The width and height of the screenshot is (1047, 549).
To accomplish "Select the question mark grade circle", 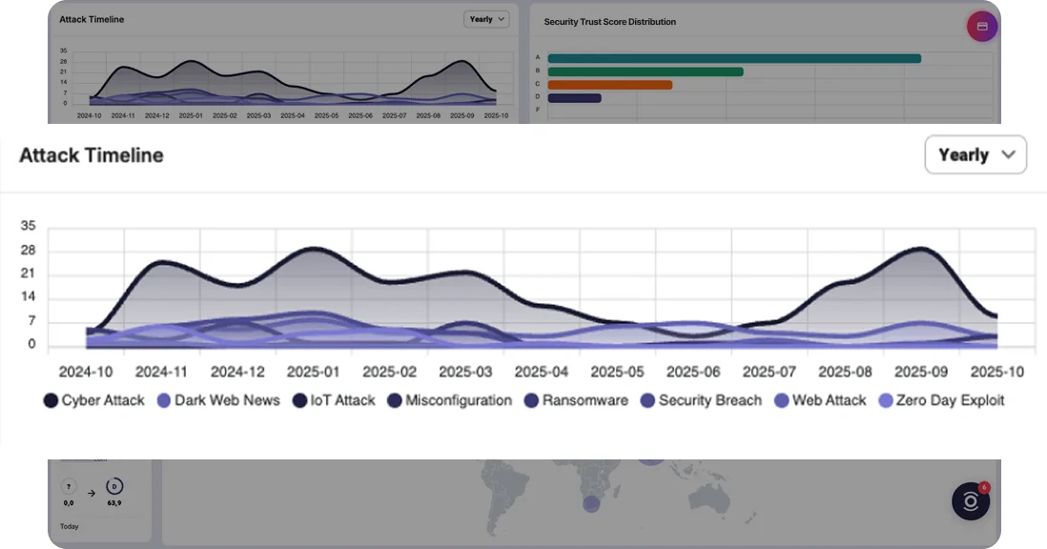I will 69,486.
